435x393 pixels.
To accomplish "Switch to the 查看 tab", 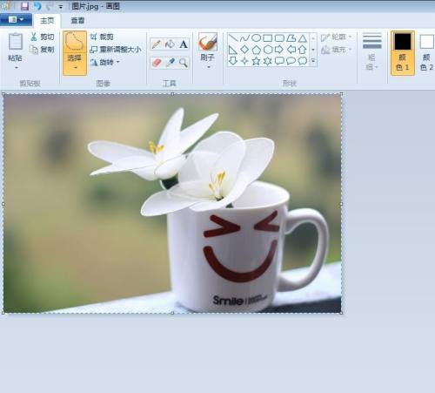I will pyautogui.click(x=77, y=20).
